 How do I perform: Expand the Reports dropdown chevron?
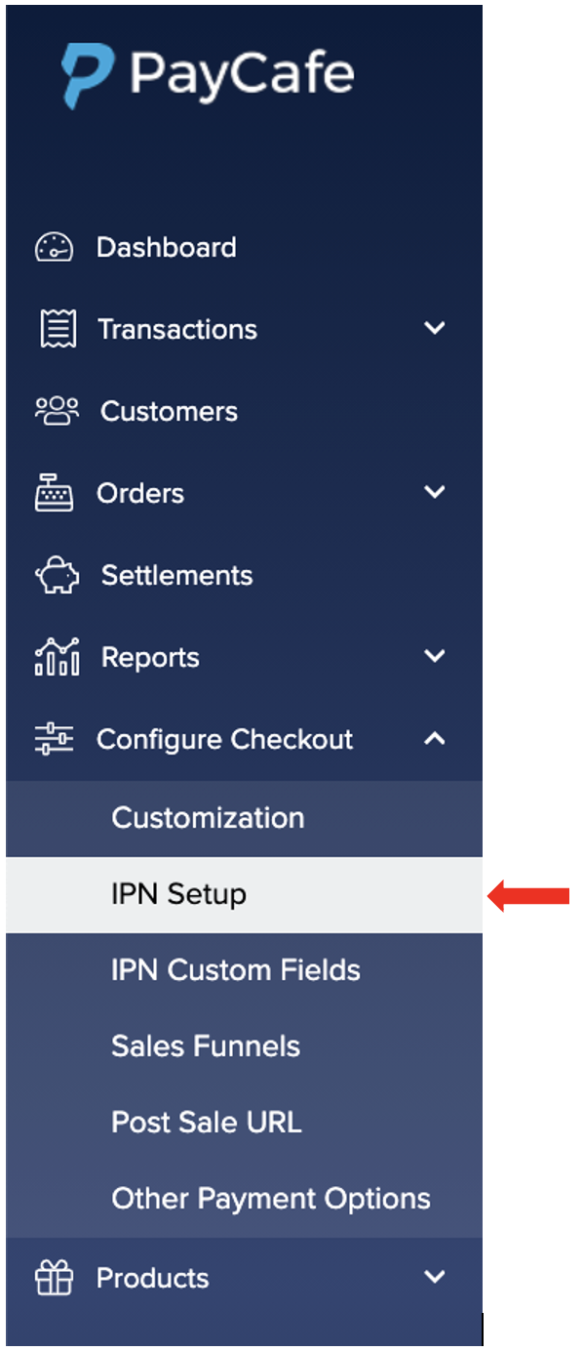[x=435, y=657]
